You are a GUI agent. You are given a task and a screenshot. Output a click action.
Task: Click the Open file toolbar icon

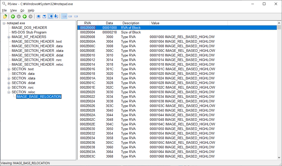5,16
